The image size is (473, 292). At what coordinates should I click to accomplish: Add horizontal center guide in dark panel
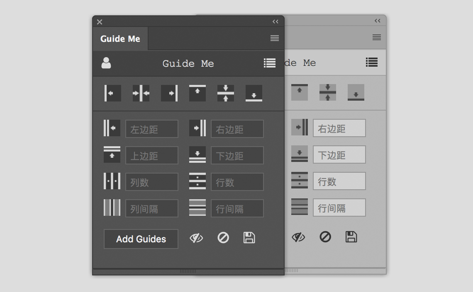point(226,93)
